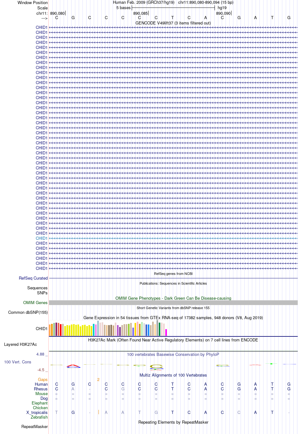The width and height of the screenshot is (298, 434).
Task: Click the 890,080 ruler position
Action: coord(57,13)
